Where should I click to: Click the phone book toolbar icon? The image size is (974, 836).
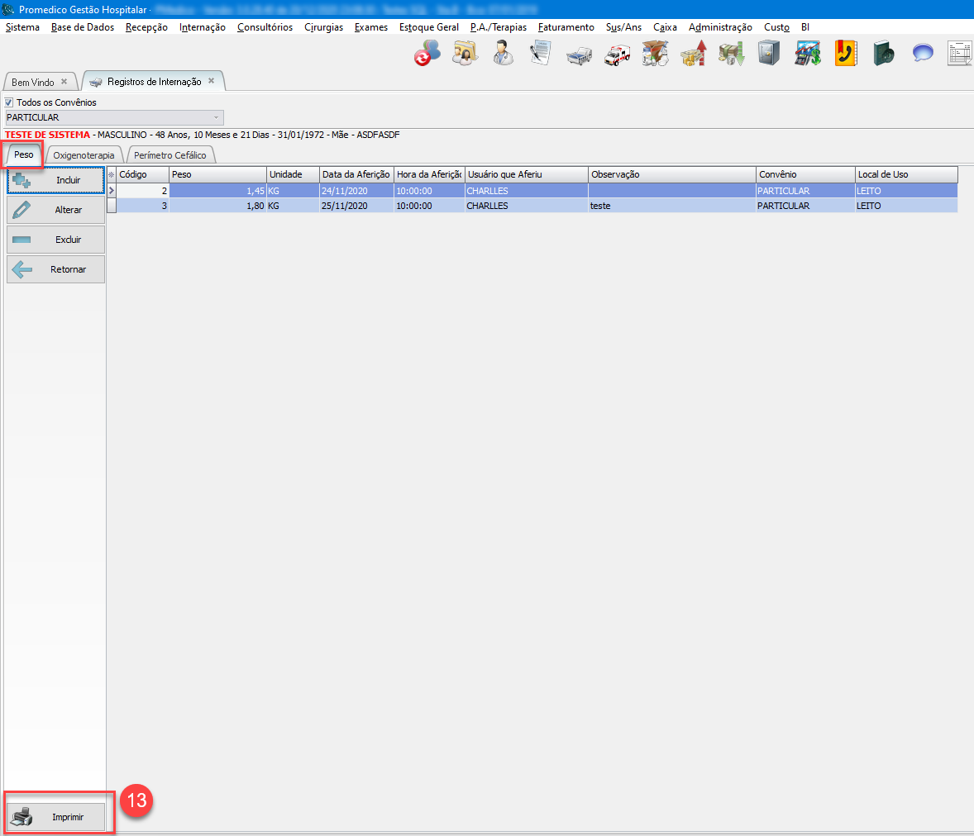pos(845,55)
